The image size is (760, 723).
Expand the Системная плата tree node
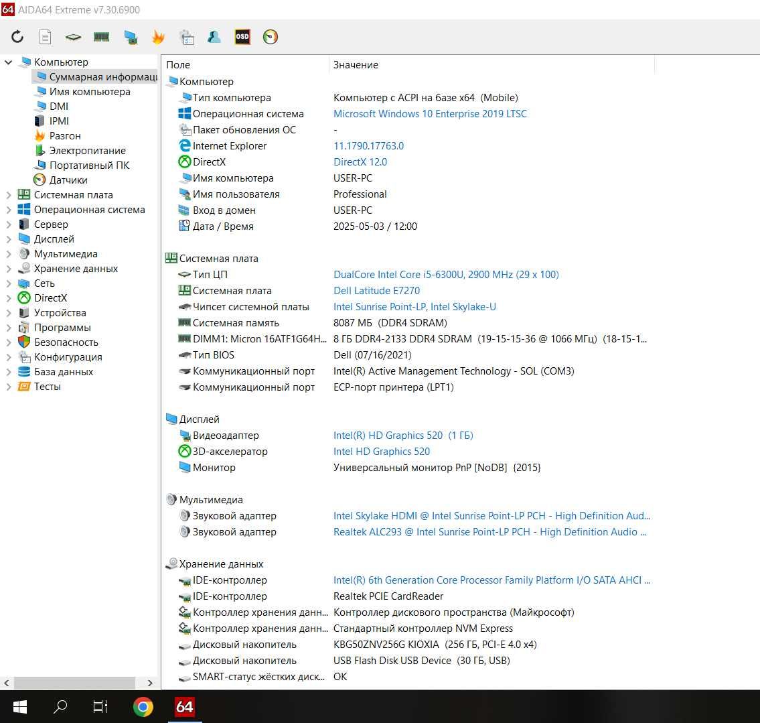tap(8, 195)
